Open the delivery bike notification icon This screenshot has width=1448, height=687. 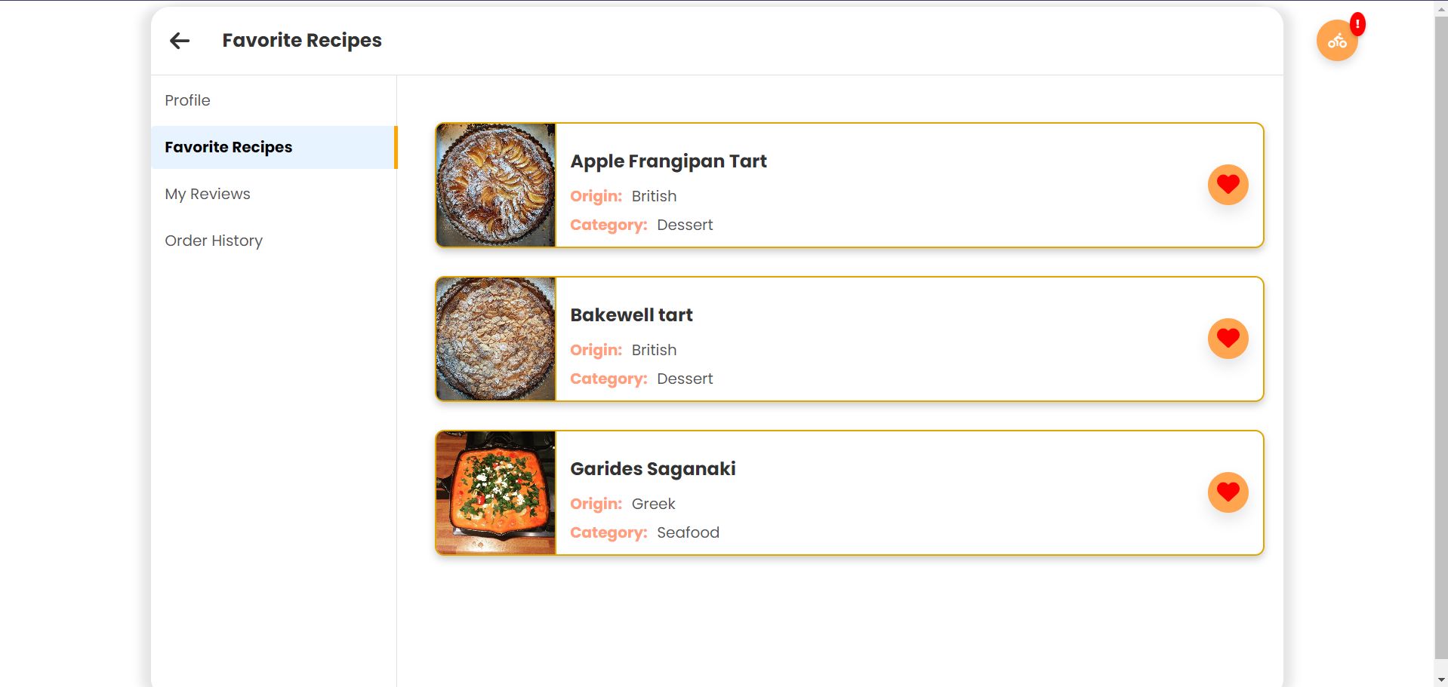pos(1336,41)
